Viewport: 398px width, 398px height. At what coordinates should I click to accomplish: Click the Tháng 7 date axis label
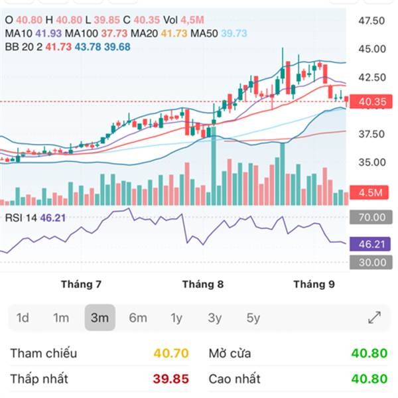(x=81, y=285)
